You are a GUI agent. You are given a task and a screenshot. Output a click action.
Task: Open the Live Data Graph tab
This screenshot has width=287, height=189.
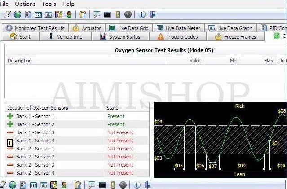[230, 28]
